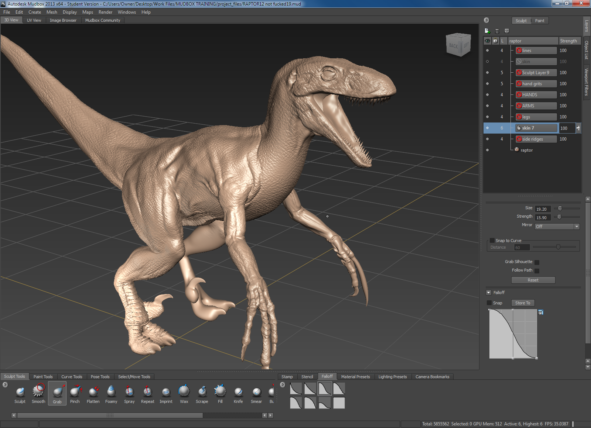This screenshot has height=428, width=591.
Task: Check the Grab Silhouette option
Action: coord(537,262)
